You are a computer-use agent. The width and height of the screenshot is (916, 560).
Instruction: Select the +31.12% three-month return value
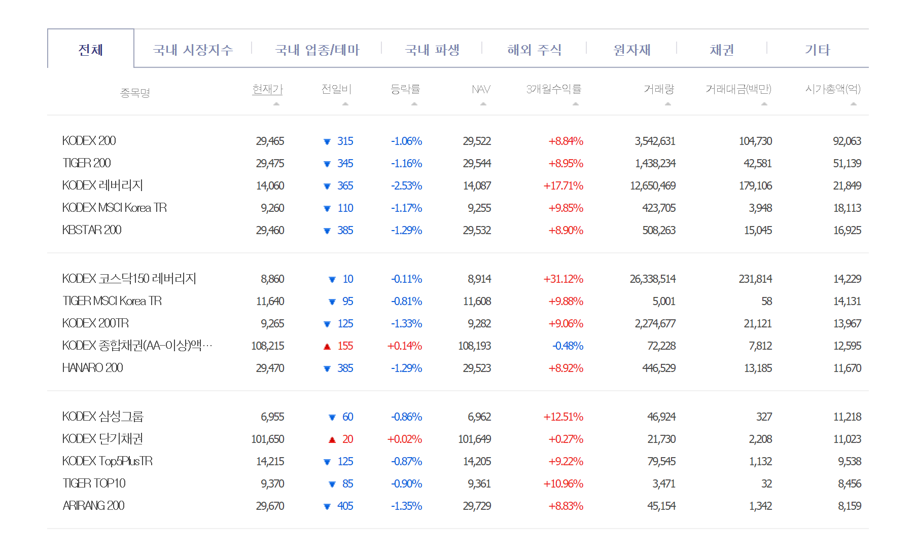pyautogui.click(x=563, y=279)
